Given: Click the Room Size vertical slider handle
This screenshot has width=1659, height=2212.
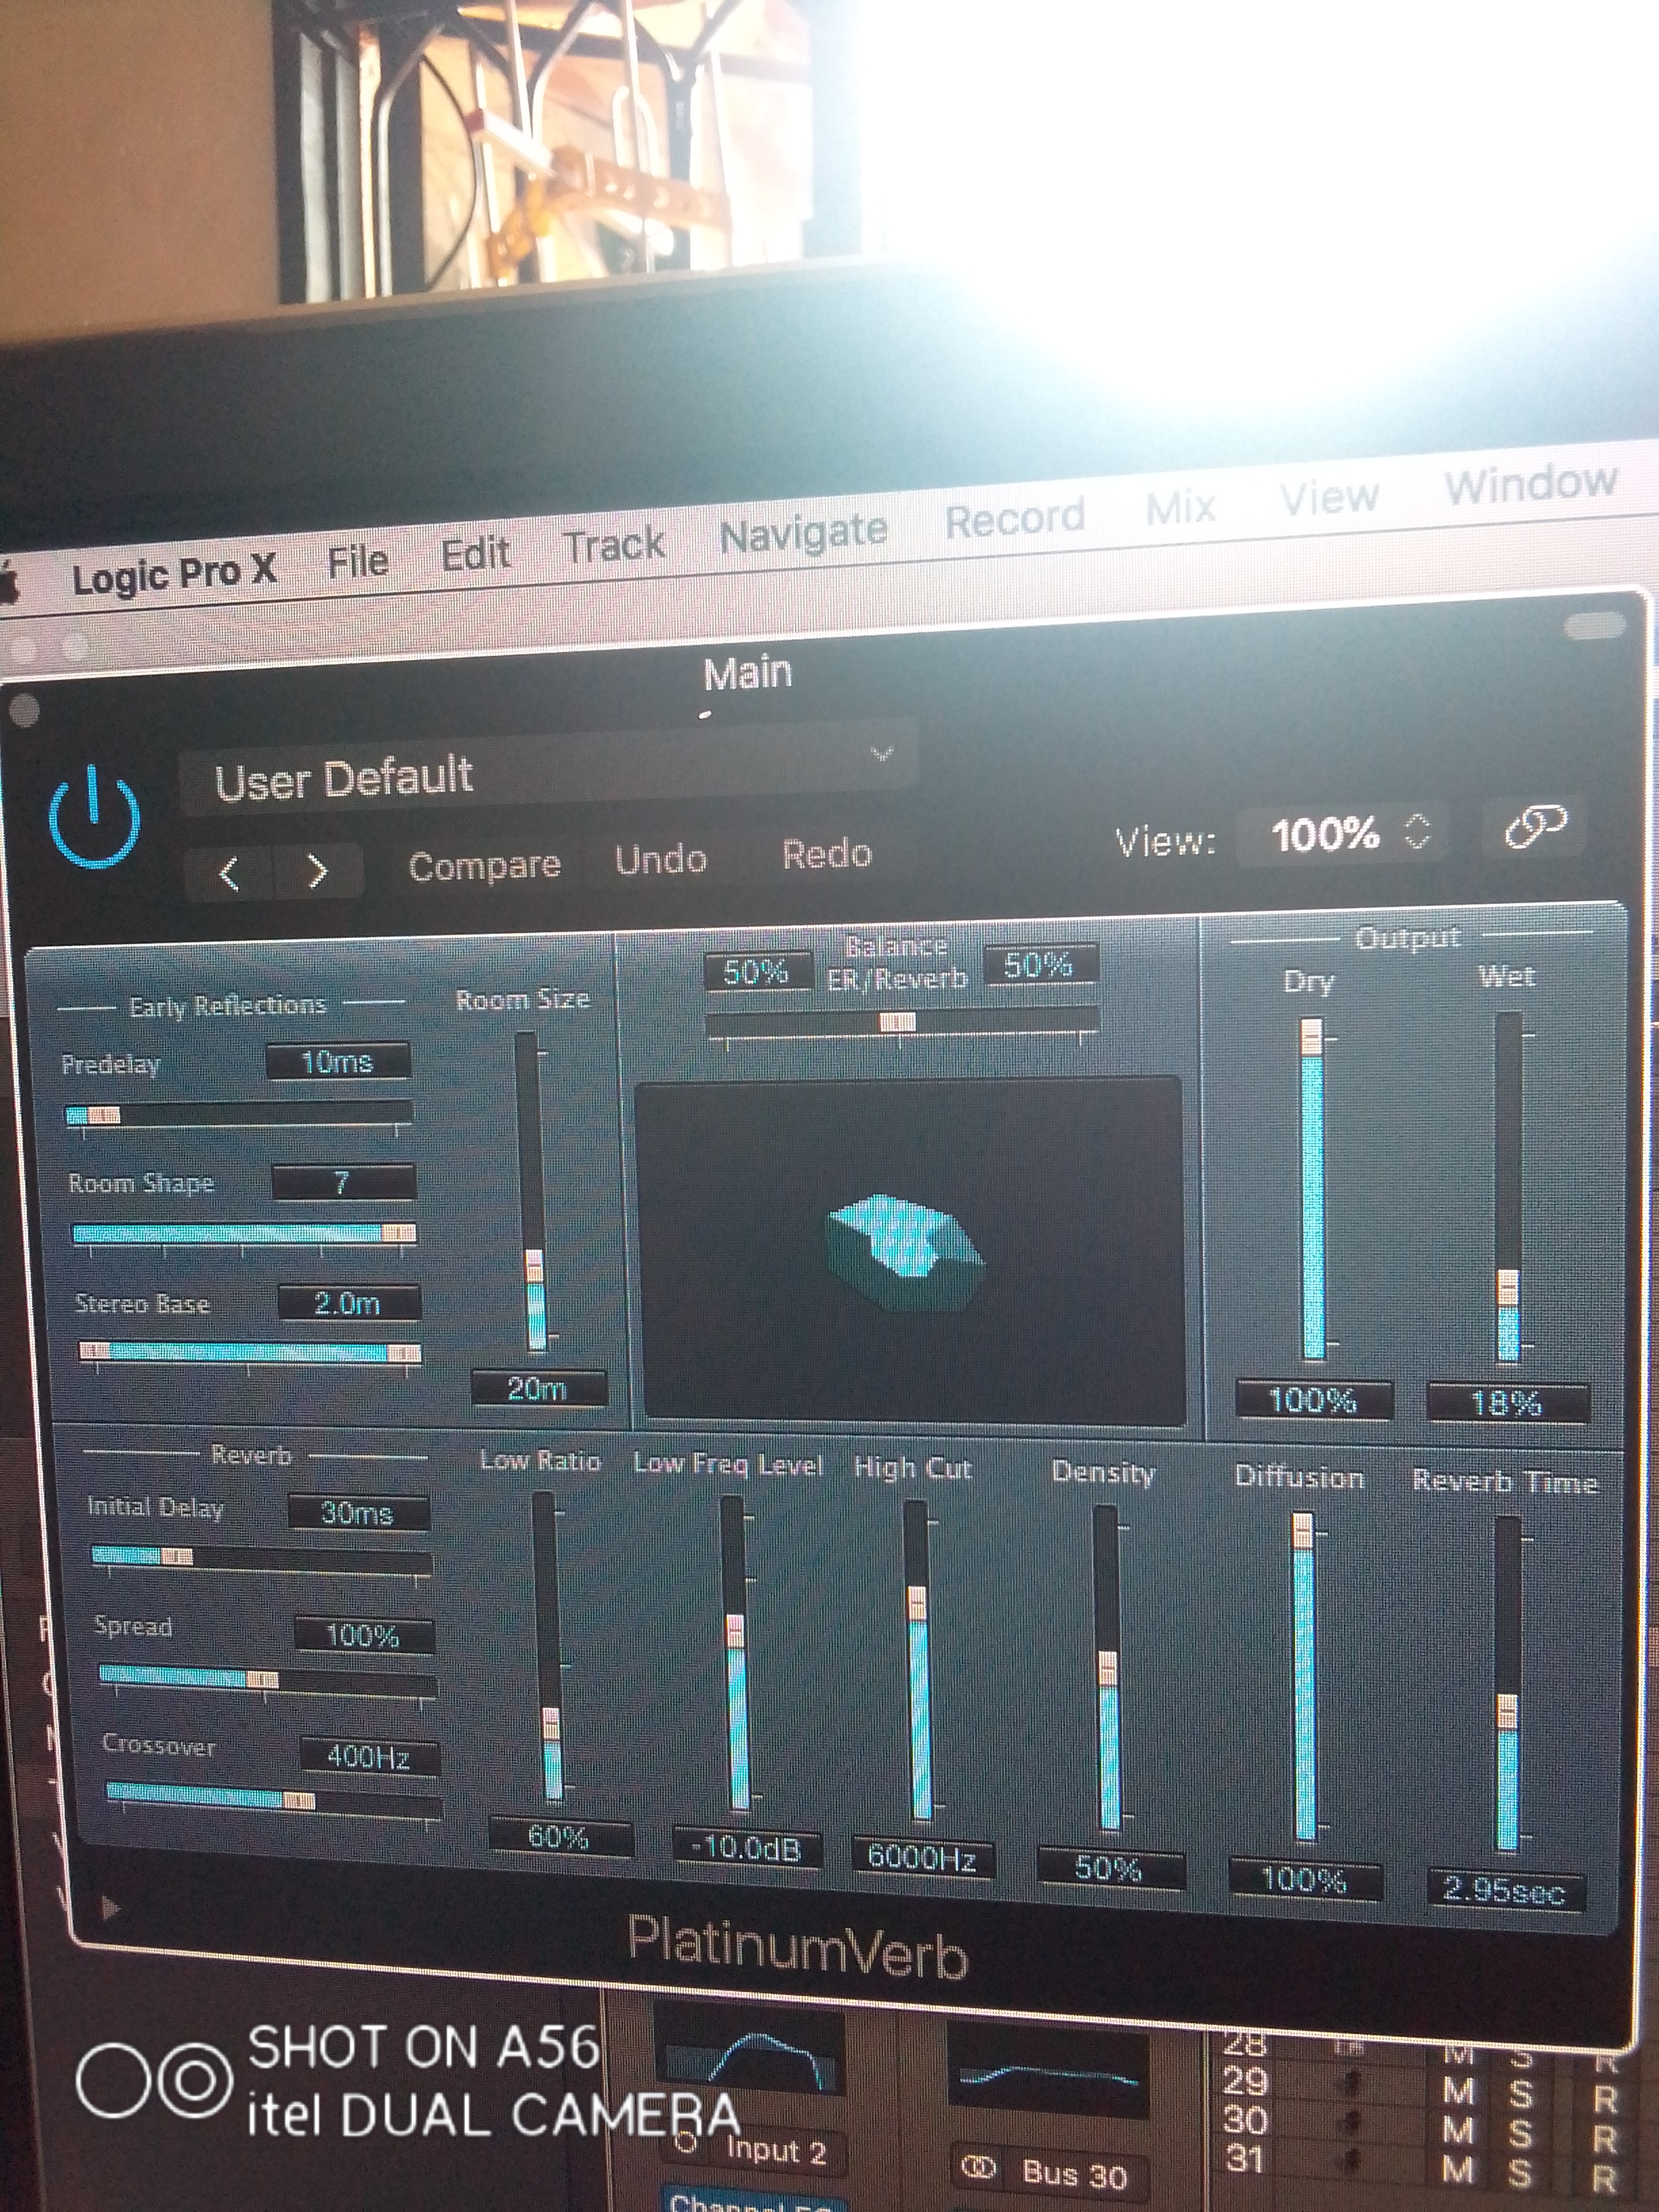Looking at the screenshot, I should click(534, 1266).
